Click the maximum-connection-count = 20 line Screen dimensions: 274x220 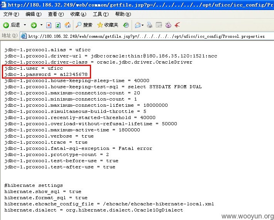72,93
